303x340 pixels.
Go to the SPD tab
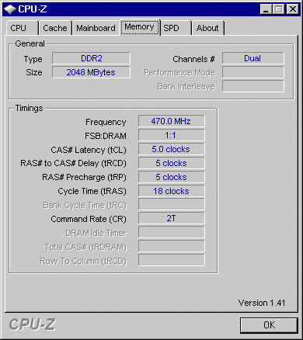176,28
